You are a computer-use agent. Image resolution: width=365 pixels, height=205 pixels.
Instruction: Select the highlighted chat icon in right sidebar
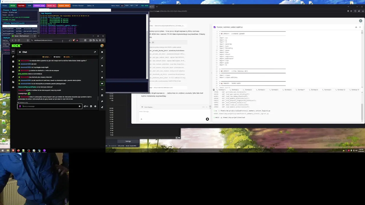pyautogui.click(x=102, y=83)
